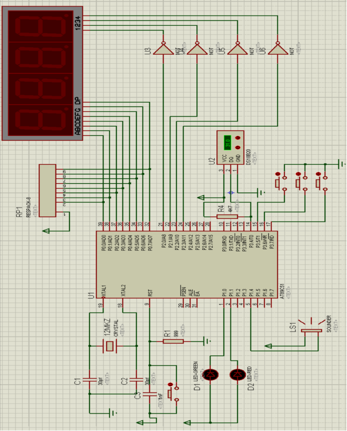The height and width of the screenshot is (431, 347).
Task: Click the DS18B20 31.0 temperature readout
Action: point(227,143)
